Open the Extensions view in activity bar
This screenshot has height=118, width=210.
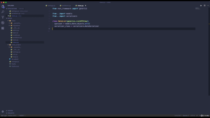(x=3, y=28)
